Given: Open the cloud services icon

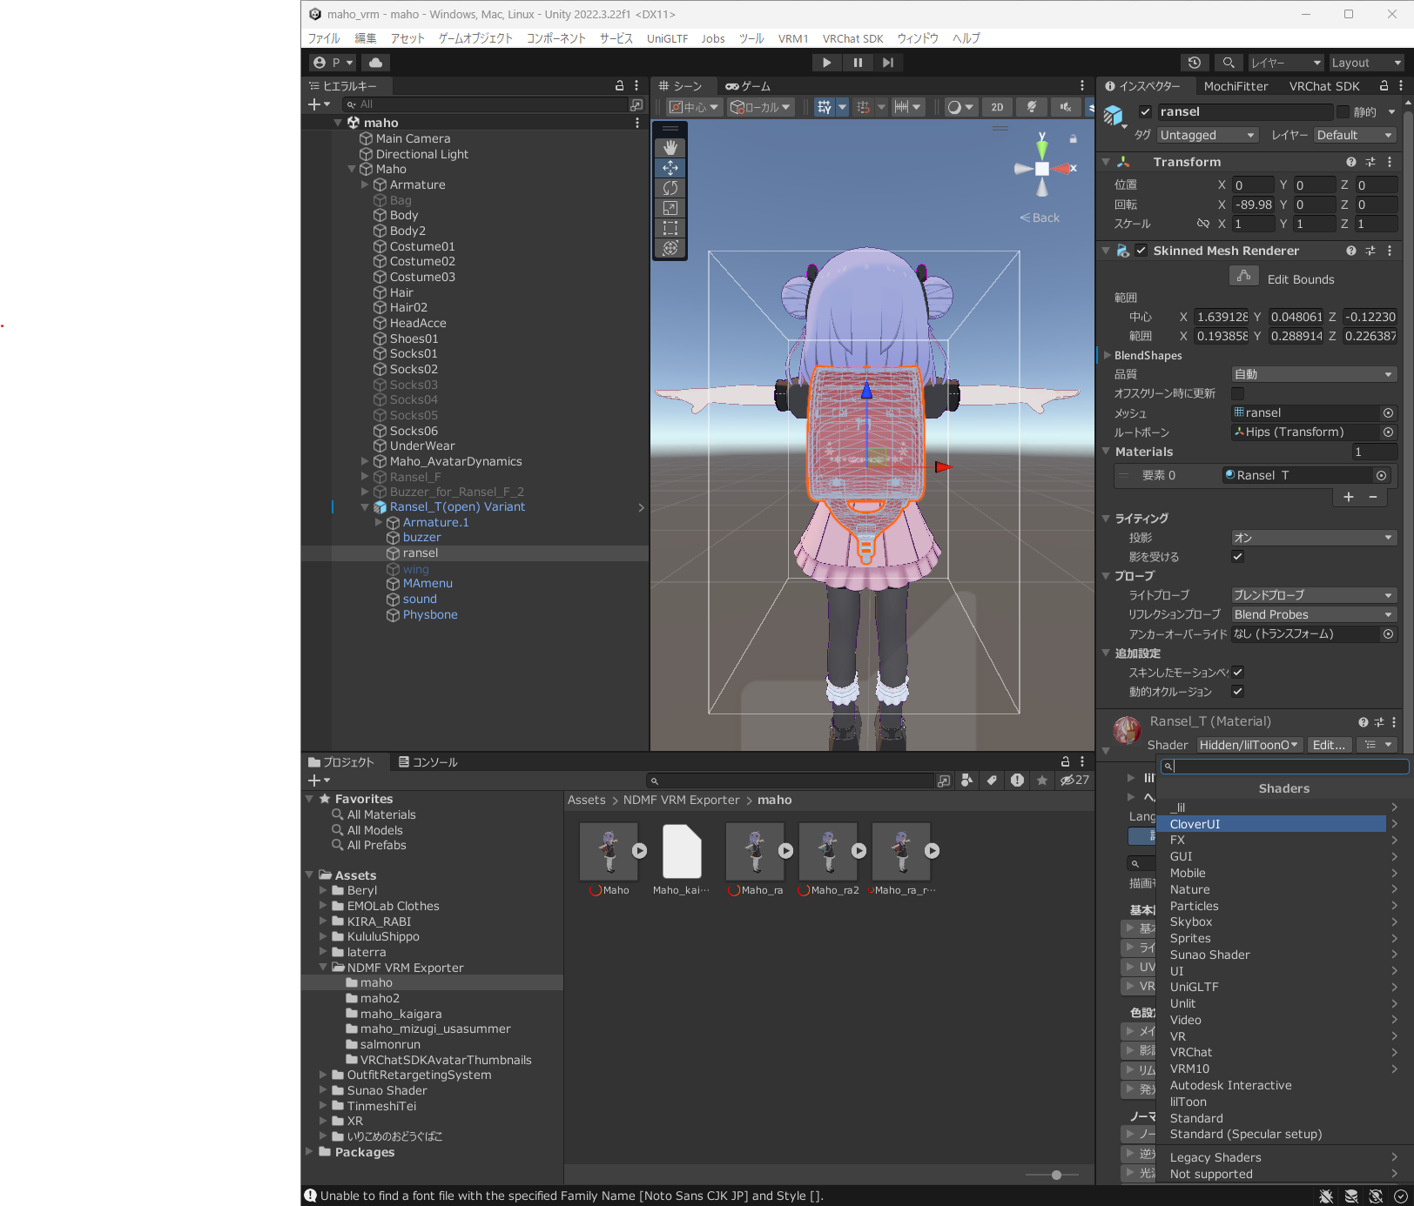Looking at the screenshot, I should tap(375, 63).
